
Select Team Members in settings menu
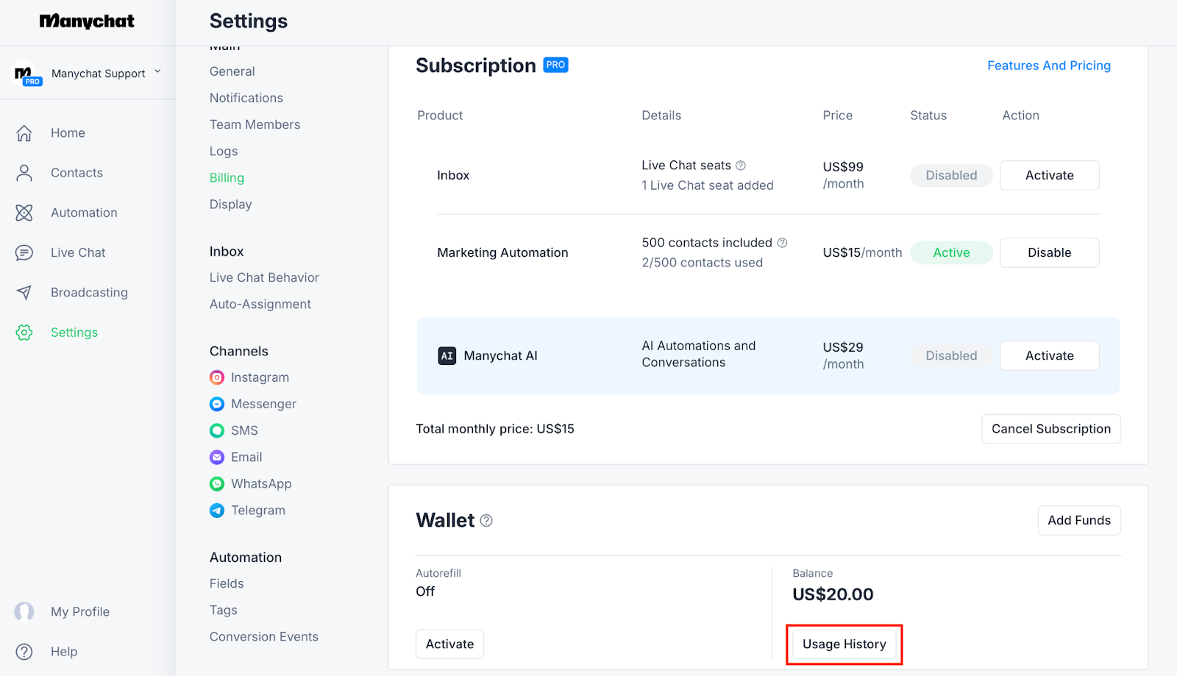click(x=255, y=124)
